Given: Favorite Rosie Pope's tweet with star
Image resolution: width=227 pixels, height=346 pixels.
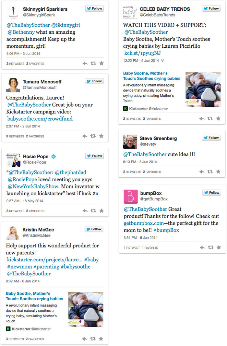Looking at the screenshot, I should click(x=102, y=211).
